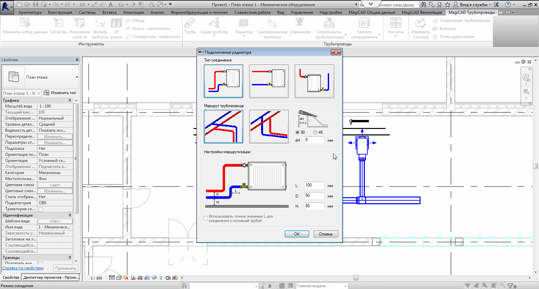Click the detail level icon in view control bar
This screenshot has height=289, width=539.
[x=112, y=278]
